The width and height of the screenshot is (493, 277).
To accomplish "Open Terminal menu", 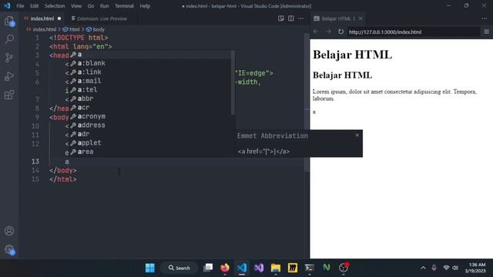I will pos(124,6).
